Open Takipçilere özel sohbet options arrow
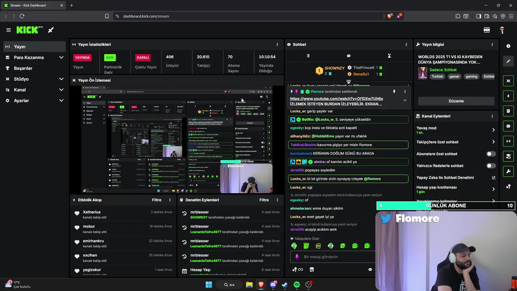This screenshot has height=291, width=517. point(493,142)
